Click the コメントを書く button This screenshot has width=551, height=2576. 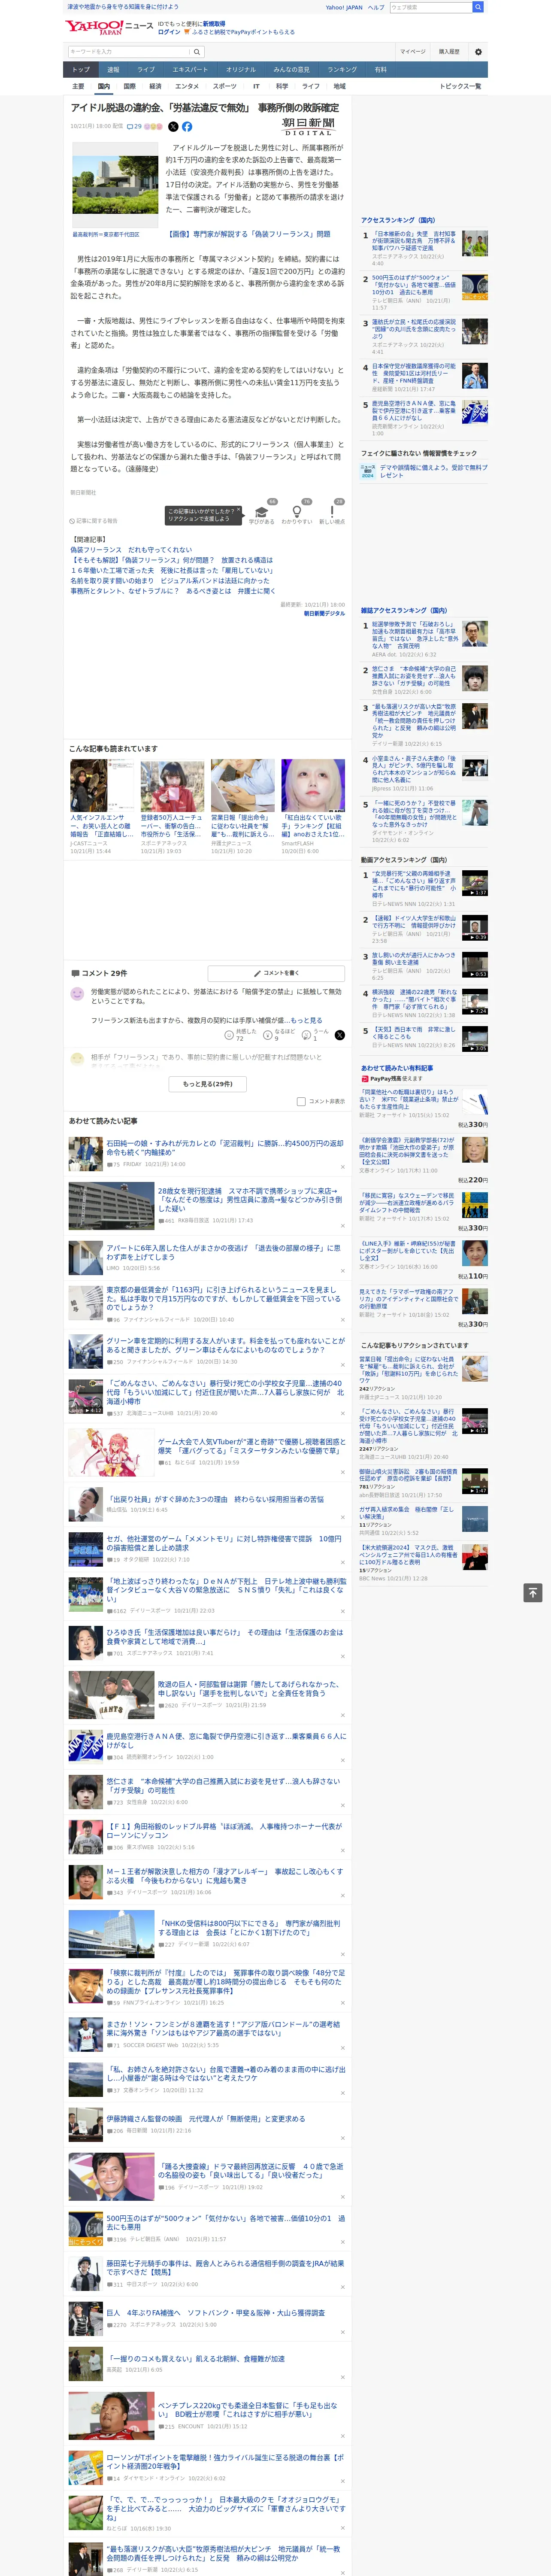tap(277, 973)
